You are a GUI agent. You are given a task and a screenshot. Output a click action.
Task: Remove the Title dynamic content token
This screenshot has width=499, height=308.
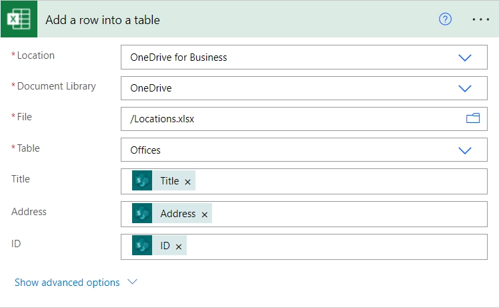(x=187, y=182)
